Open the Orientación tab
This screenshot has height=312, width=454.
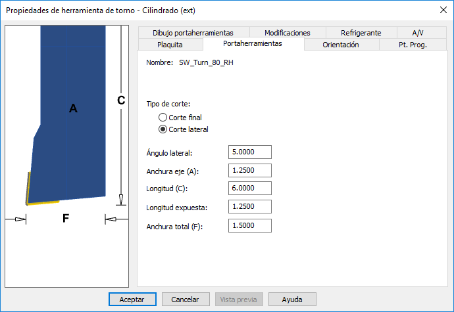(x=341, y=45)
